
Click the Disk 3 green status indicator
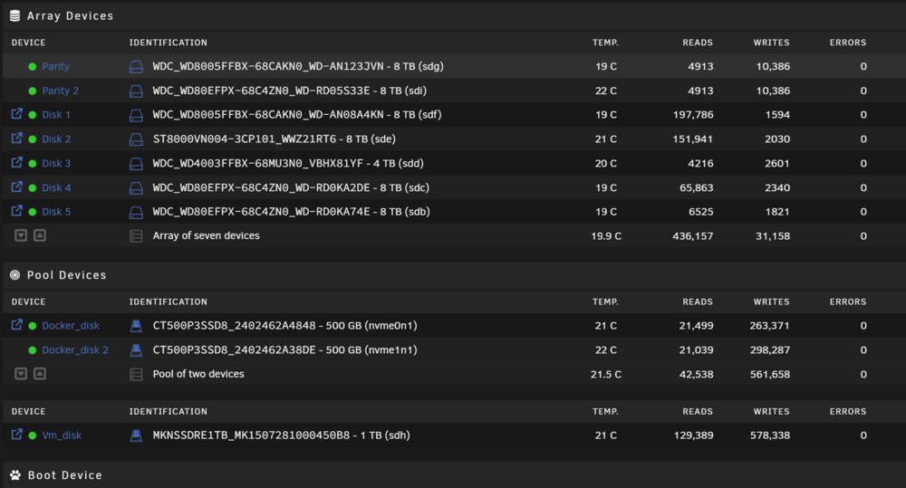33,164
